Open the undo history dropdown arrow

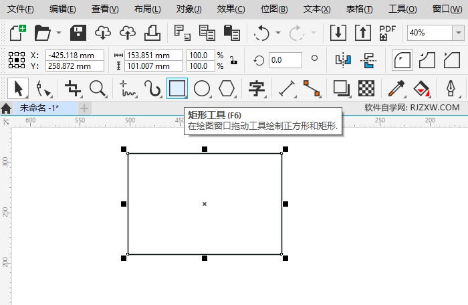(278, 33)
